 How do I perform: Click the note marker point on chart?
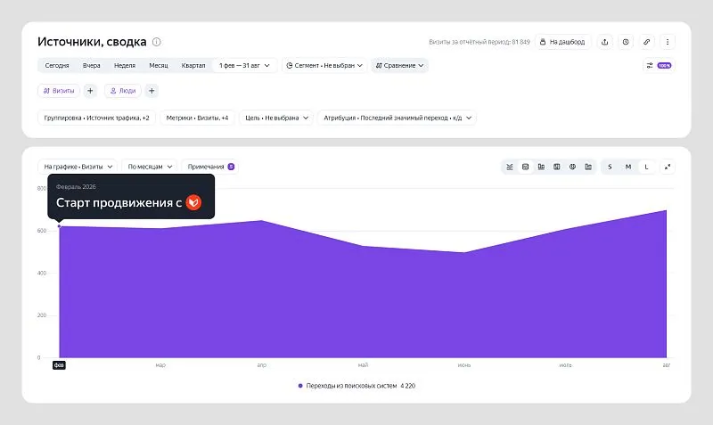[59, 226]
